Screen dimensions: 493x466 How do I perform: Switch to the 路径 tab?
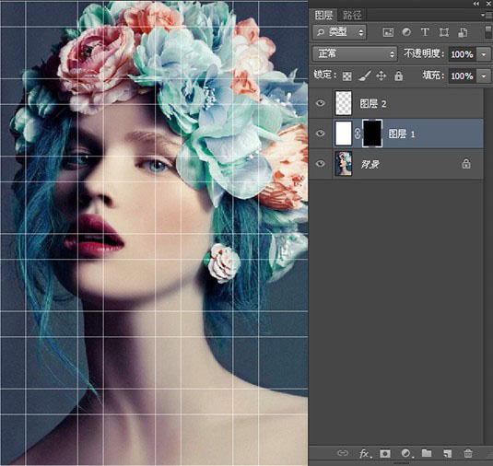[352, 15]
